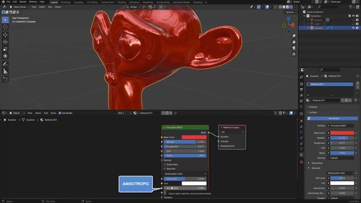This screenshot has height=203, width=361.
Task: Enable wireframe viewport shading mode
Action: click(280, 7)
